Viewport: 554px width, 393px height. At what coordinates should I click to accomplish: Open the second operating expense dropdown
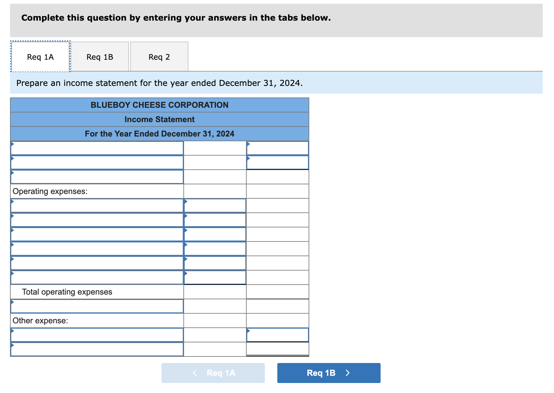[97, 220]
